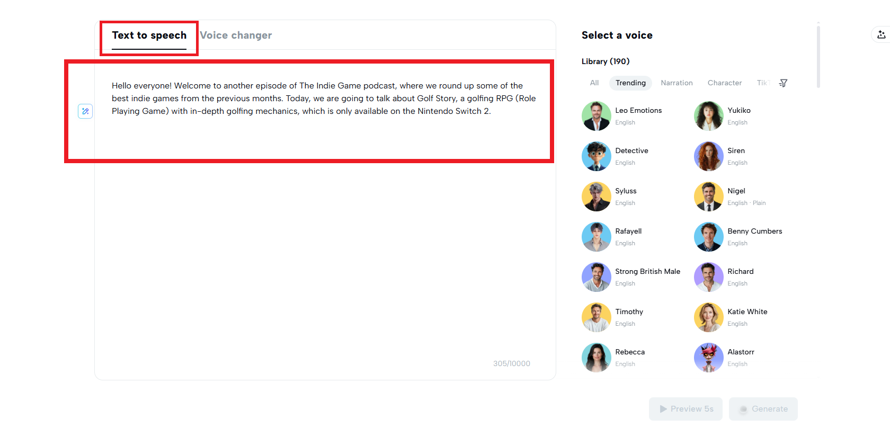
Task: Choose the Alastorr voice avatar
Action: pos(709,358)
